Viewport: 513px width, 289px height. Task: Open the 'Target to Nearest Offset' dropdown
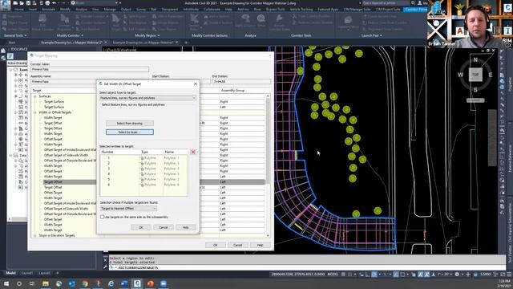[128, 209]
